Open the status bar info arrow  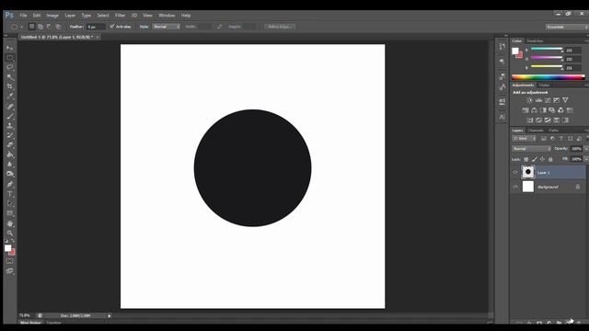click(110, 316)
